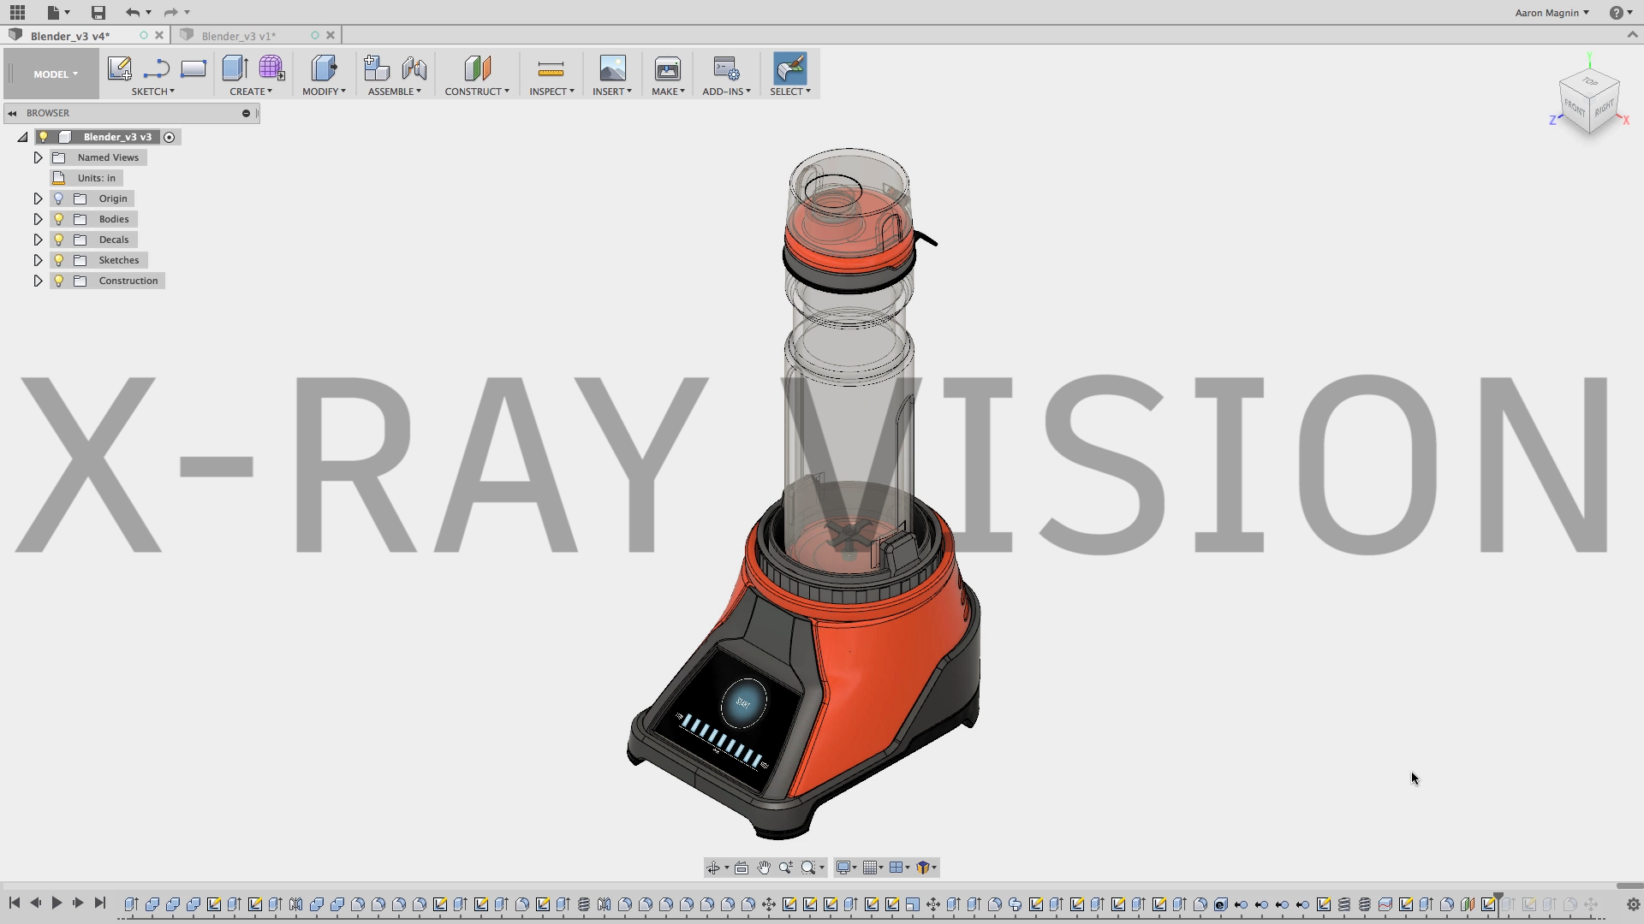The width and height of the screenshot is (1644, 924).
Task: Toggle visibility of the Bodies folder
Action: tap(59, 219)
